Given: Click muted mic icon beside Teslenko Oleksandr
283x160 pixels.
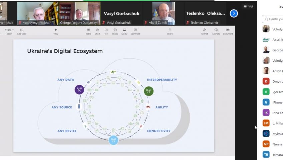Looking at the screenshot, I should (188, 23).
